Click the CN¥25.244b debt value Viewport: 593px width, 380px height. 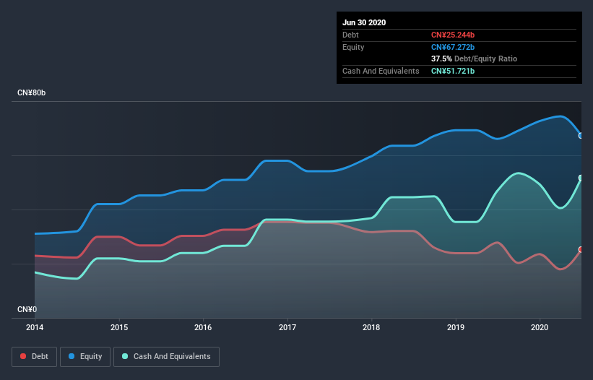[453, 35]
